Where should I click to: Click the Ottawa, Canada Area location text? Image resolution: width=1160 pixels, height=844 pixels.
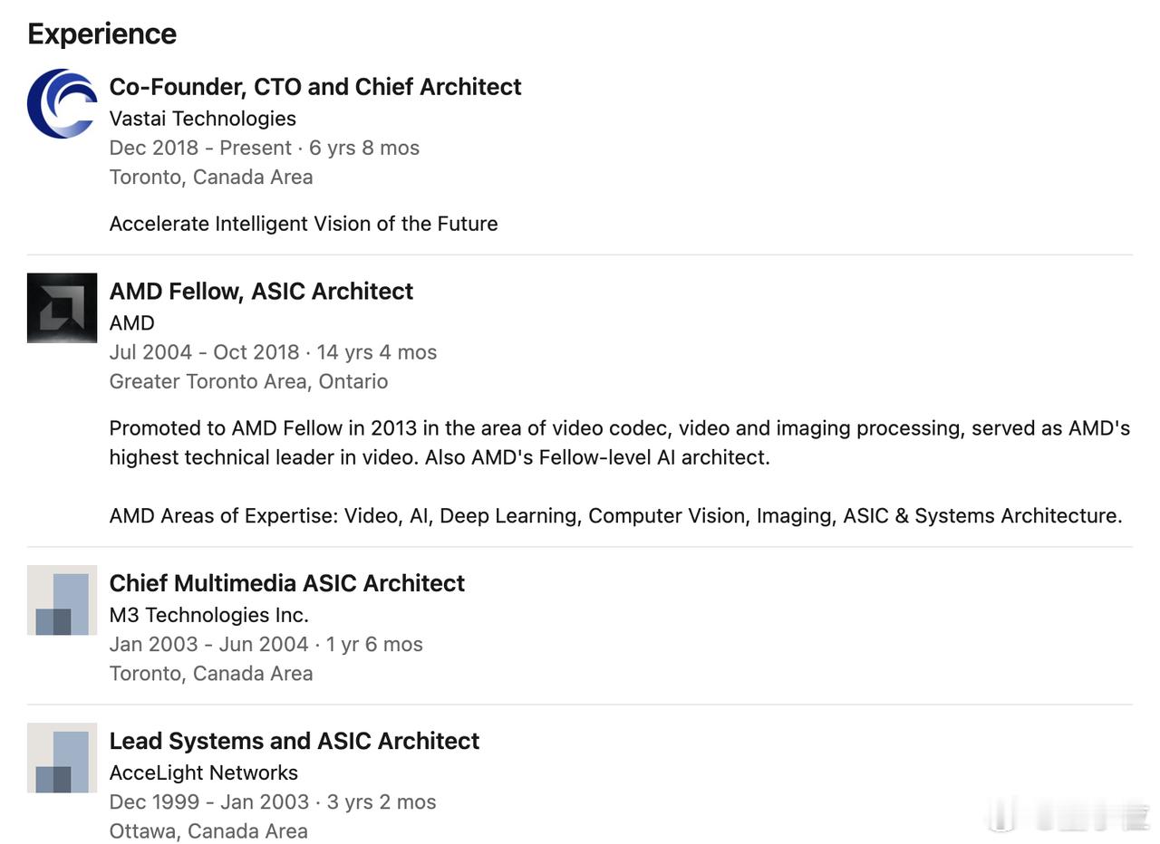tap(208, 830)
